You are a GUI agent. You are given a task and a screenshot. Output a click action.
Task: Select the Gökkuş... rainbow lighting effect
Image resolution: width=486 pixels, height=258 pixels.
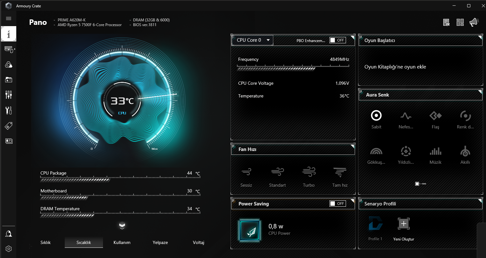(x=376, y=155)
